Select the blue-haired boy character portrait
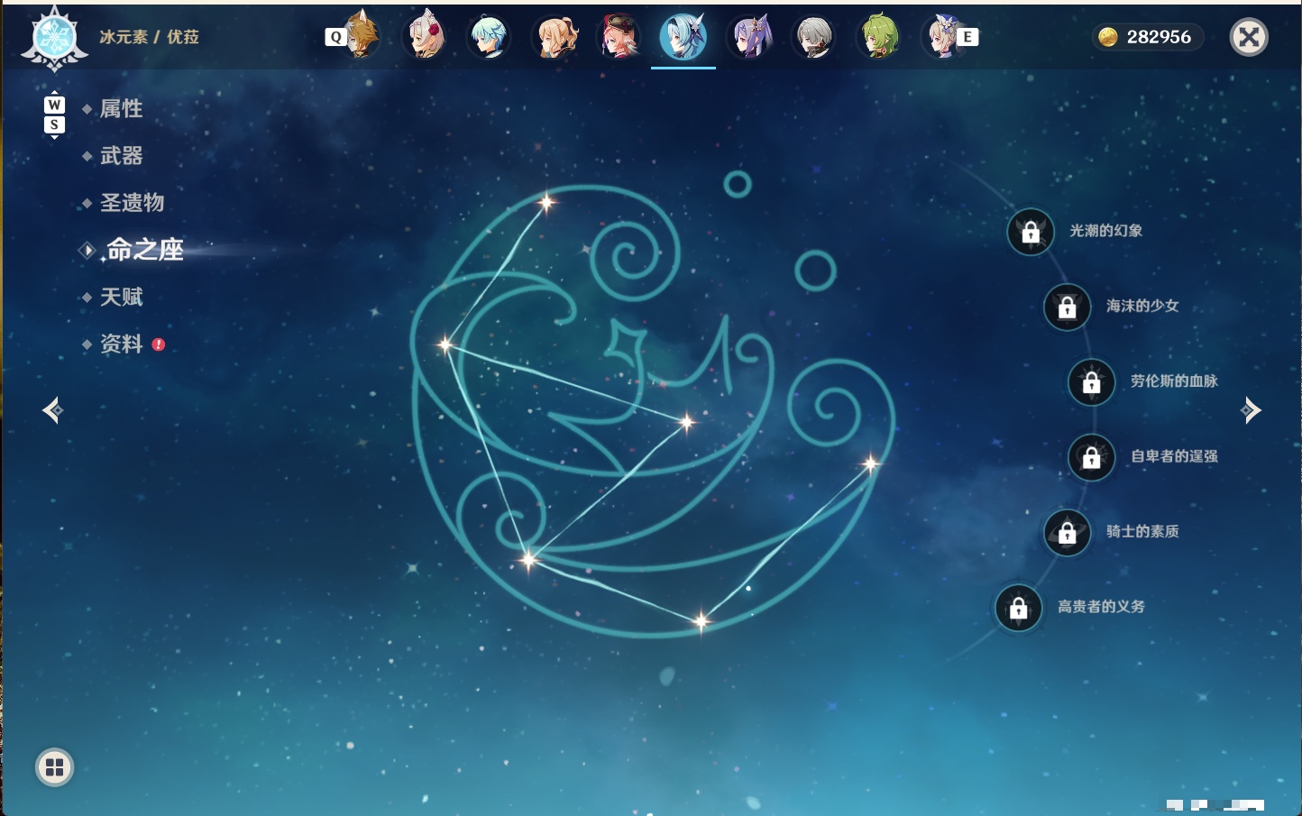 click(x=489, y=37)
